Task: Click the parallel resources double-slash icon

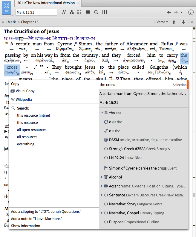Action: click(x=64, y=12)
